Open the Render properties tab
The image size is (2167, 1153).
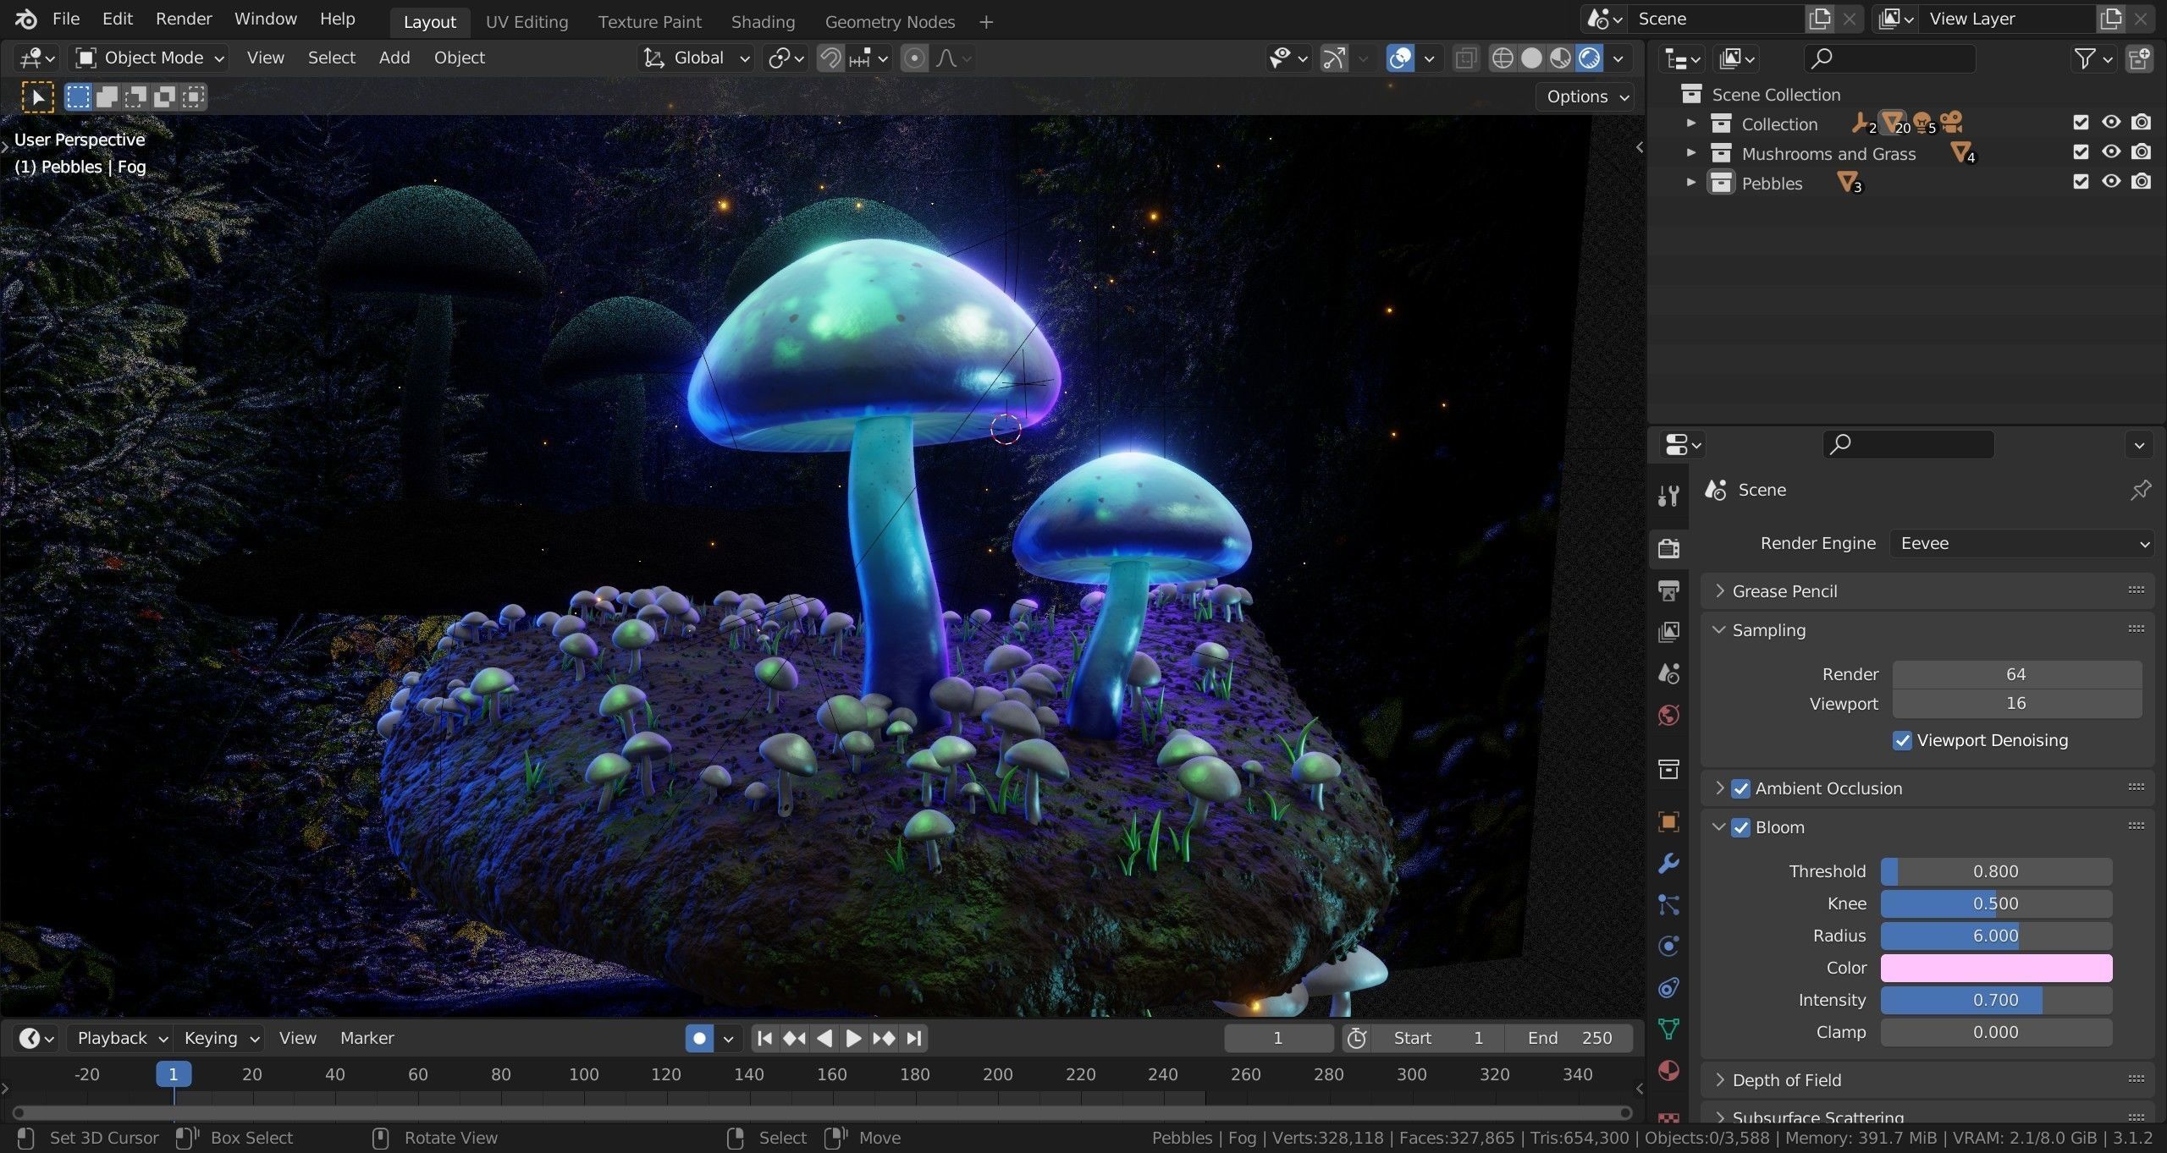click(x=1668, y=548)
